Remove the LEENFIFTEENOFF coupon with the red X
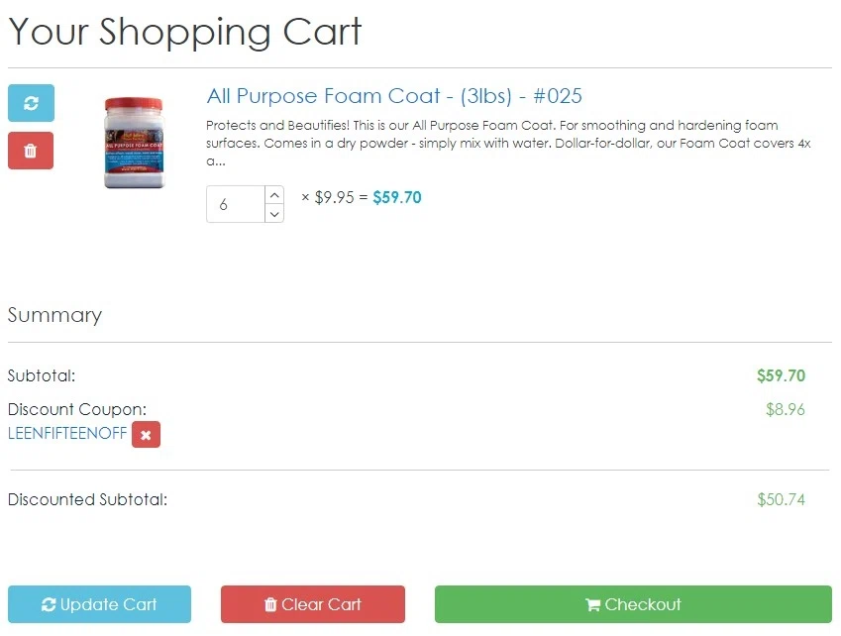Image resolution: width=841 pixels, height=636 pixels. pos(146,434)
